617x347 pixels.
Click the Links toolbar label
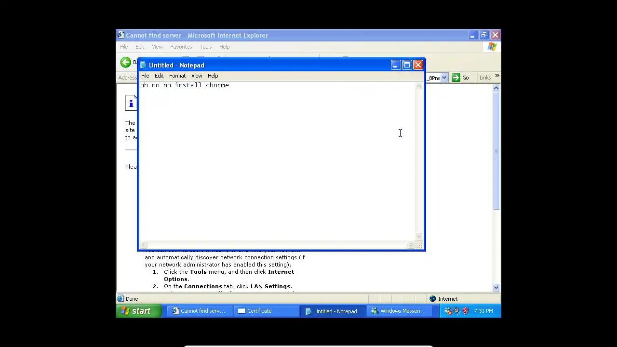(485, 78)
